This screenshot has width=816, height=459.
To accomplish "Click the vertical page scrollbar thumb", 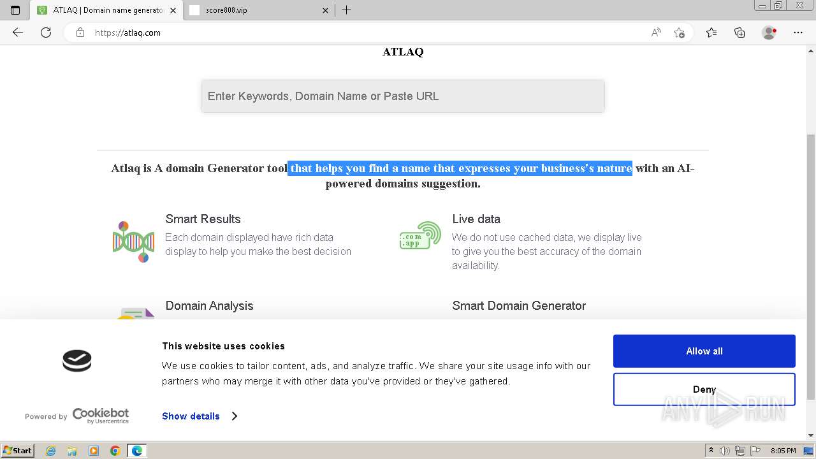I will click(811, 266).
